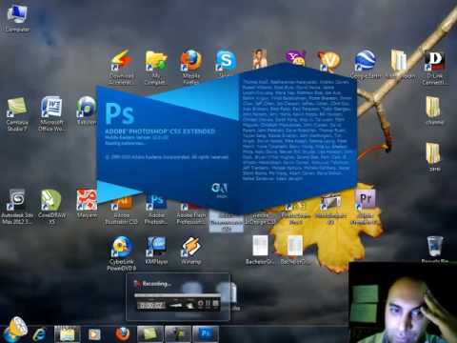The width and height of the screenshot is (457, 343).
Task: Open the Download Accelerator desktop shortcut
Action: pos(121,67)
